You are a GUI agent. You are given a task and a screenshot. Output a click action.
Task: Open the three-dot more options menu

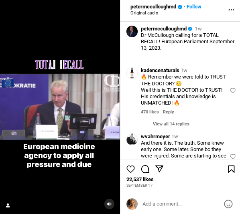pyautogui.click(x=231, y=10)
